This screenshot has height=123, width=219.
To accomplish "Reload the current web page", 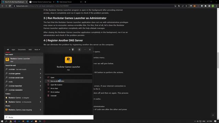I will tap(10, 6).
